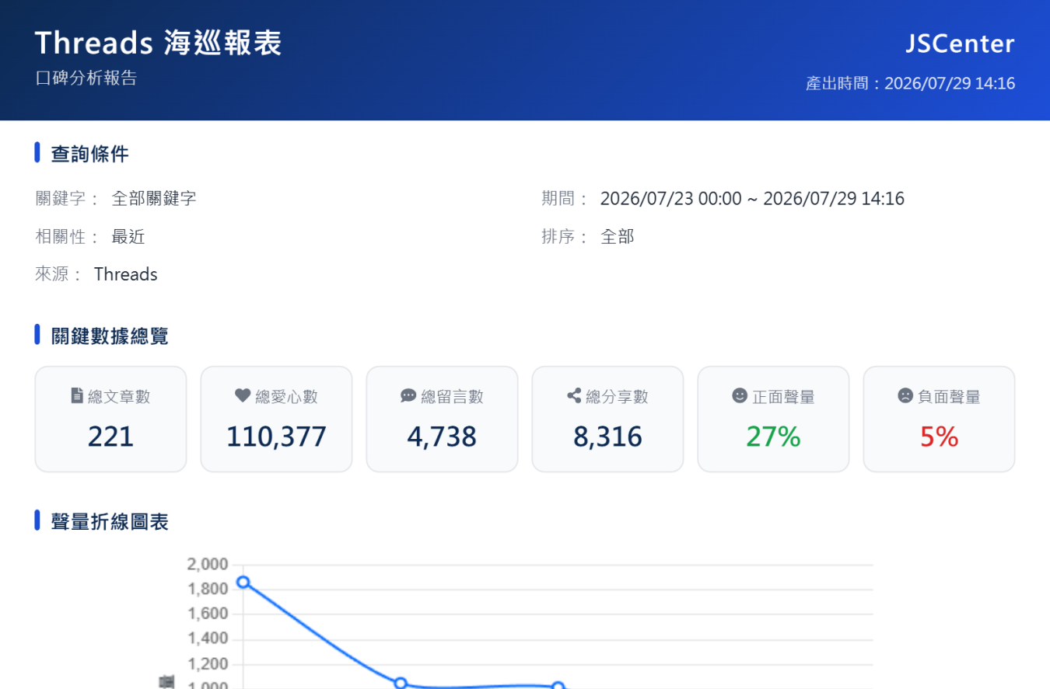The image size is (1050, 689).
Task: Click the document icon beside 總文章數
Action: point(77,396)
